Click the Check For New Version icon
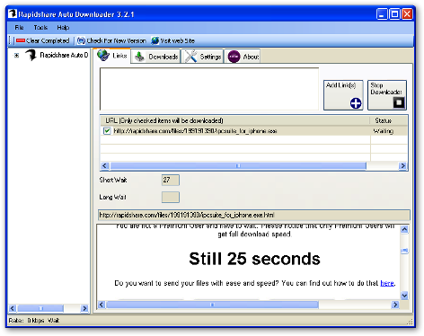This screenshot has height=336, width=424. (81, 40)
